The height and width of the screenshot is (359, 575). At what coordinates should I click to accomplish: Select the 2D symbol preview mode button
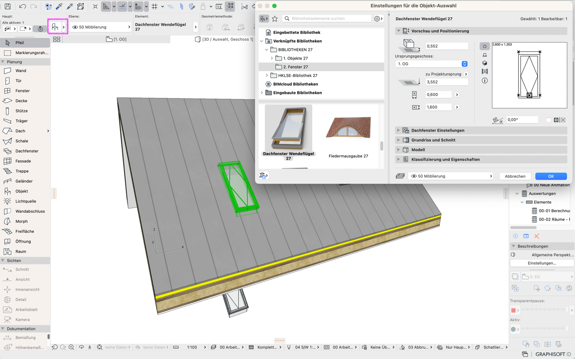(x=485, y=46)
